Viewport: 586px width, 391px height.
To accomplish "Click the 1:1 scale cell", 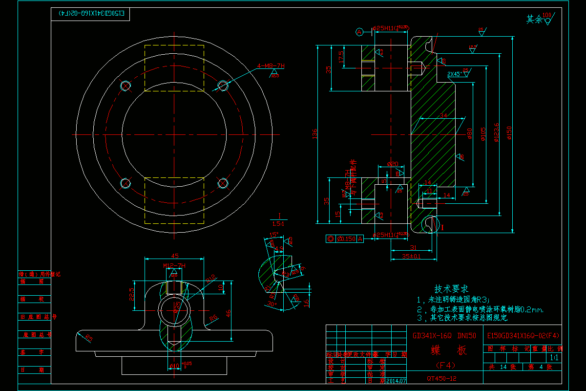I will [x=554, y=358].
